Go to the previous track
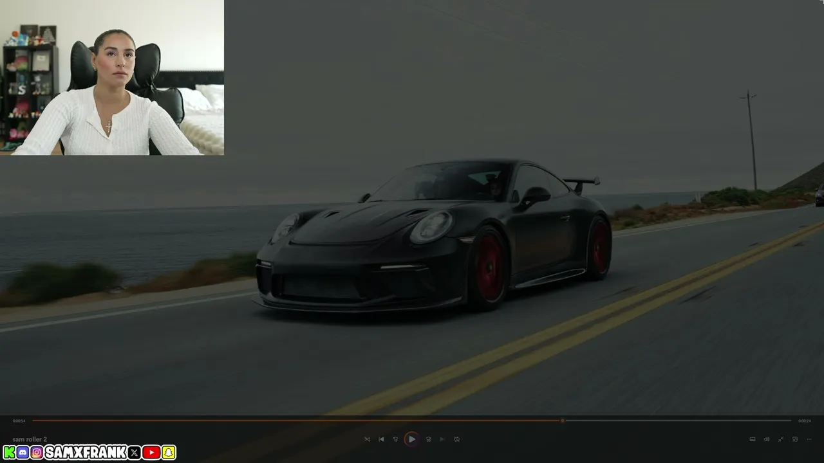The width and height of the screenshot is (824, 463). [x=381, y=439]
